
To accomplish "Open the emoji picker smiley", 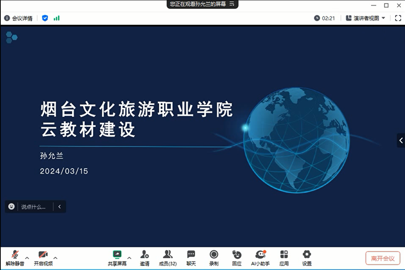I will click(11, 206).
